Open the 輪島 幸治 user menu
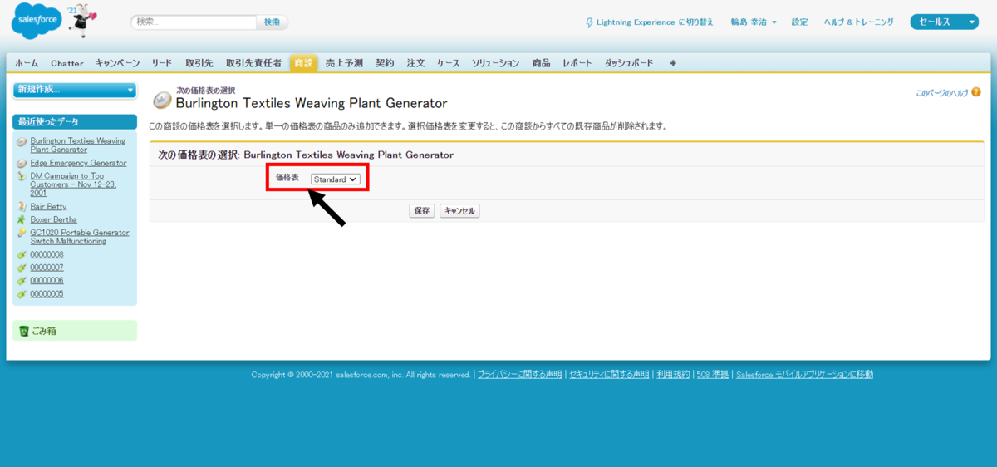 coord(754,22)
